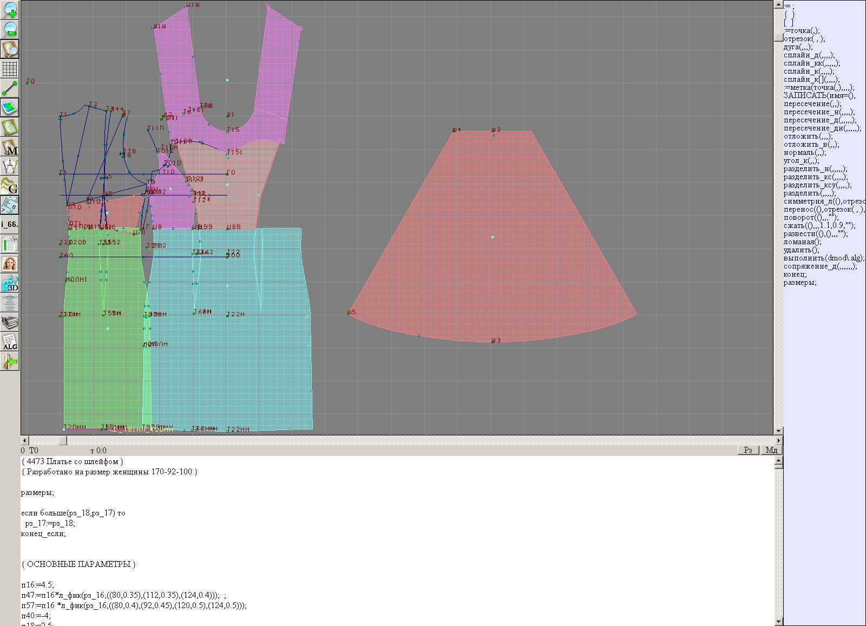The width and height of the screenshot is (866, 626).
Task: Open the pattern with M icon
Action: point(10,147)
